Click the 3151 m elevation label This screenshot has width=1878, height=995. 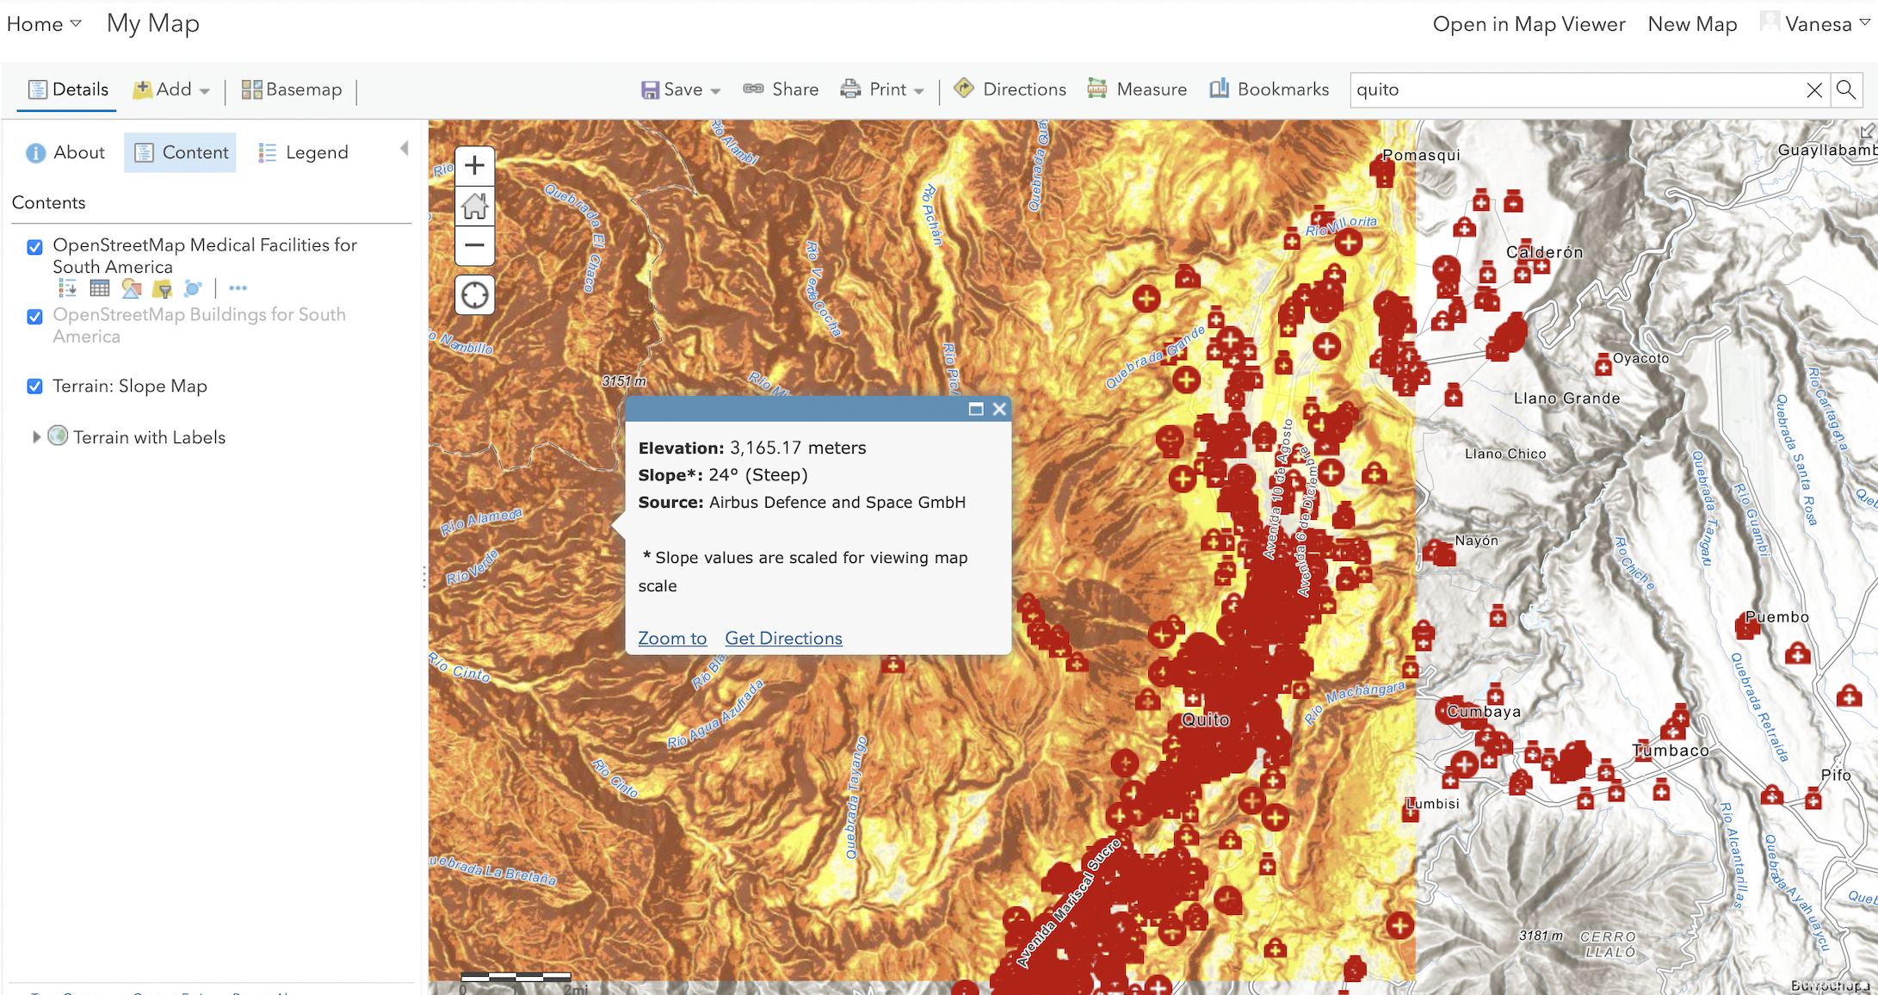point(624,380)
